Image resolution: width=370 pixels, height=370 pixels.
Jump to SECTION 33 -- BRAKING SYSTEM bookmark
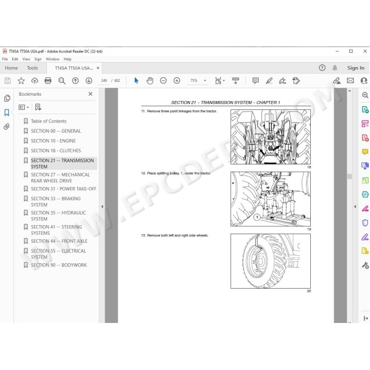tap(55, 201)
